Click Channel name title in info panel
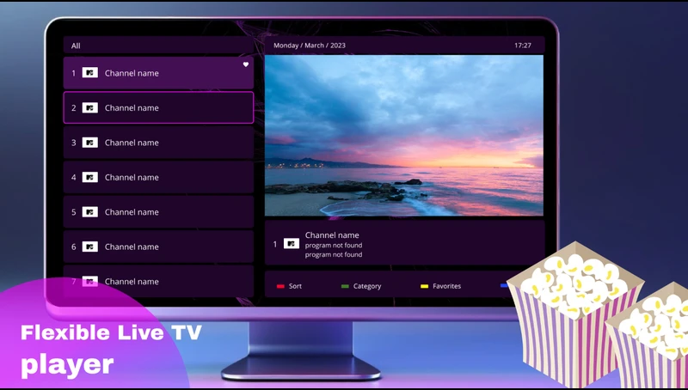 (x=332, y=235)
